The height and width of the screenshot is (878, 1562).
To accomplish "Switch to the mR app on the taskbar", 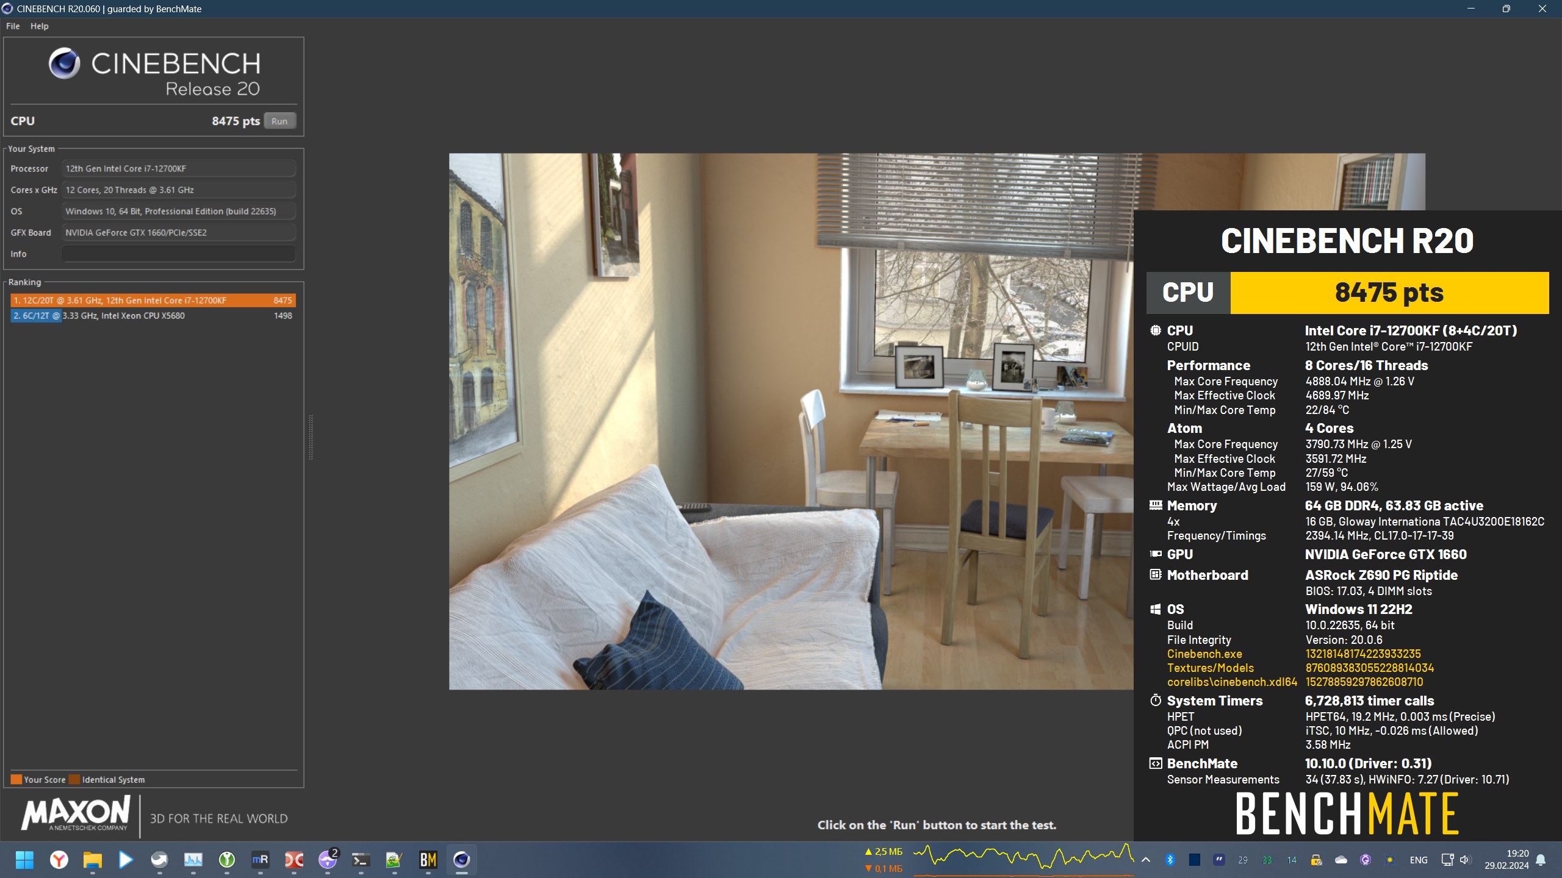I will (261, 860).
